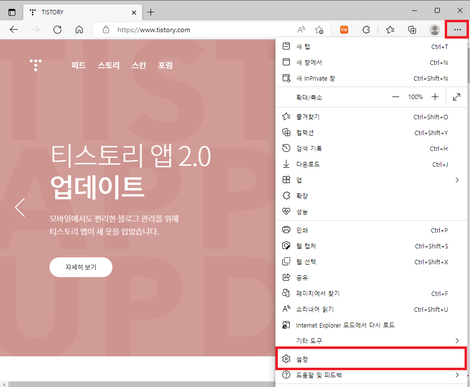Go back with the back arrow
The height and width of the screenshot is (387, 470).
pos(14,30)
